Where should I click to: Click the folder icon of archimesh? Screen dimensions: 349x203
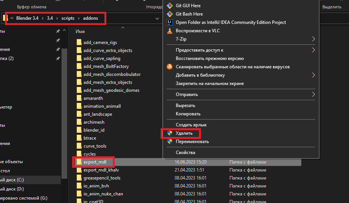79,122
